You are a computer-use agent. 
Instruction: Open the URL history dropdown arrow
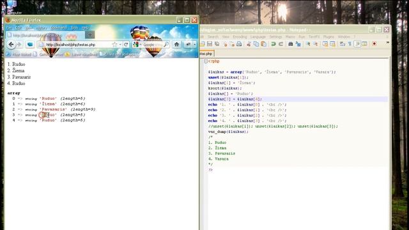(120, 45)
